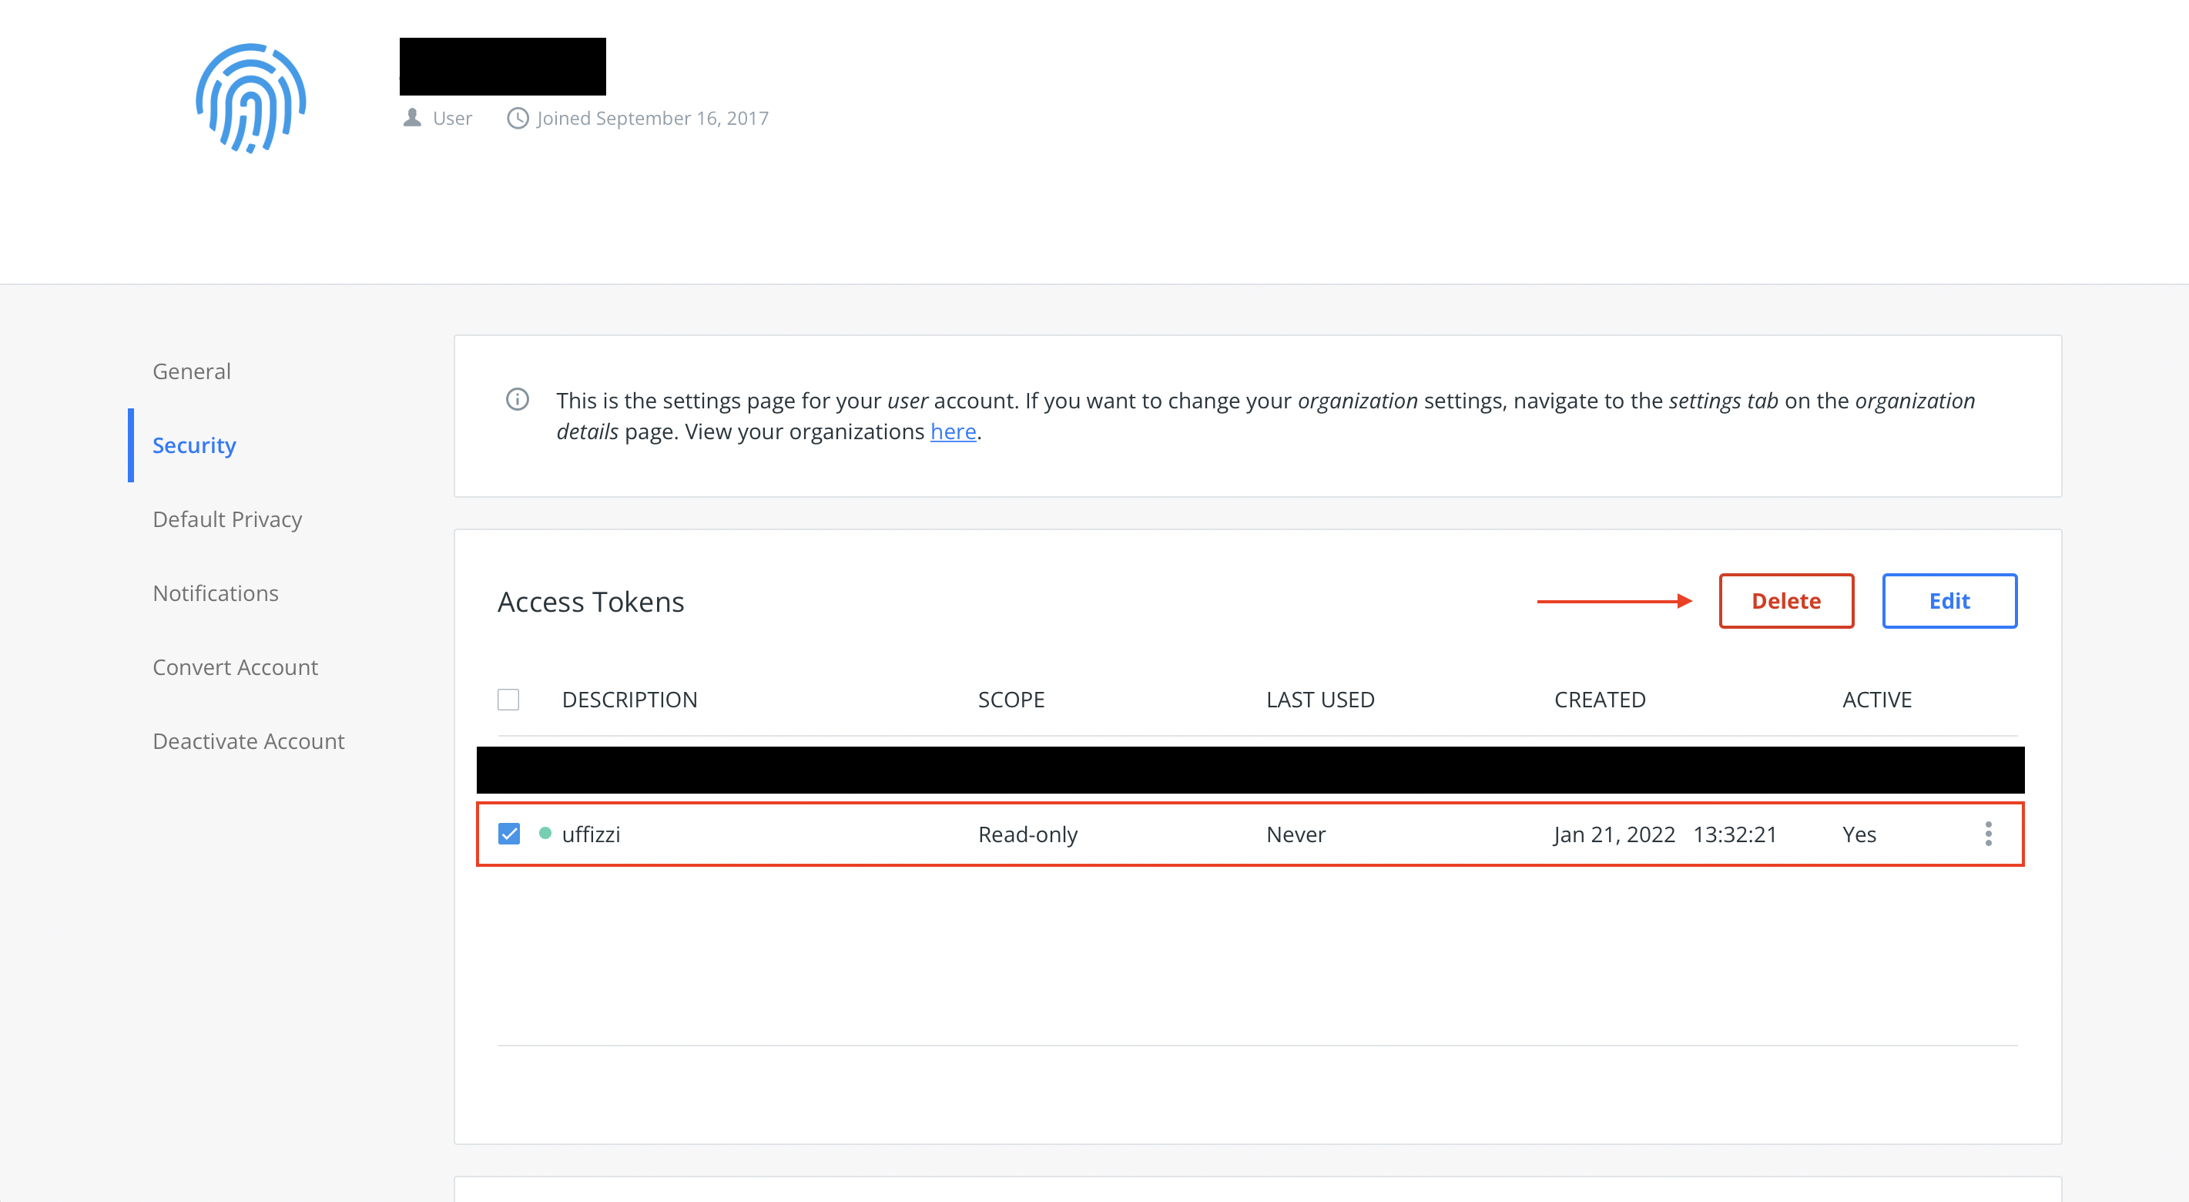Click the clock icon beside joined date
This screenshot has height=1202, width=2189.
click(518, 118)
